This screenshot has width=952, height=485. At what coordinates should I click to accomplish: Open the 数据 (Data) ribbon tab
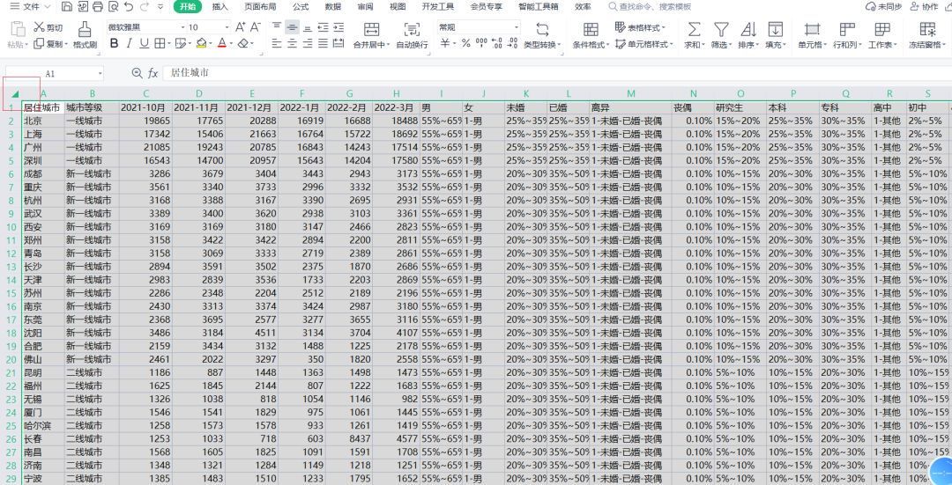(333, 6)
